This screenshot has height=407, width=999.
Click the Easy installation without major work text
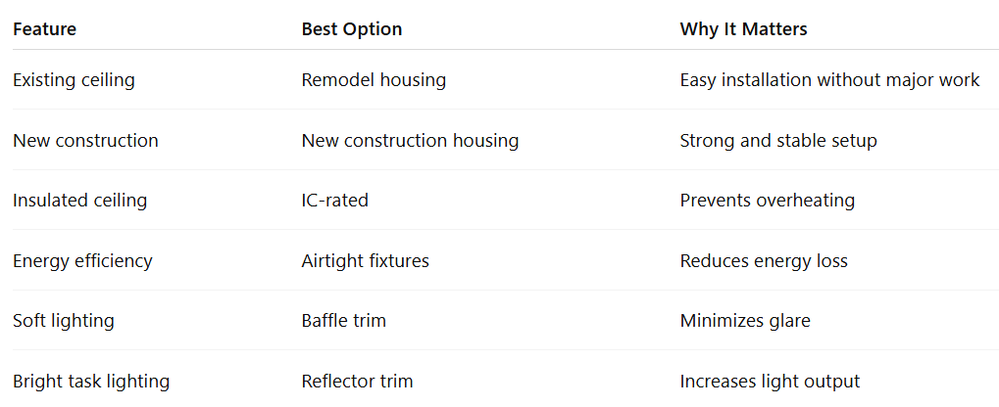(829, 80)
